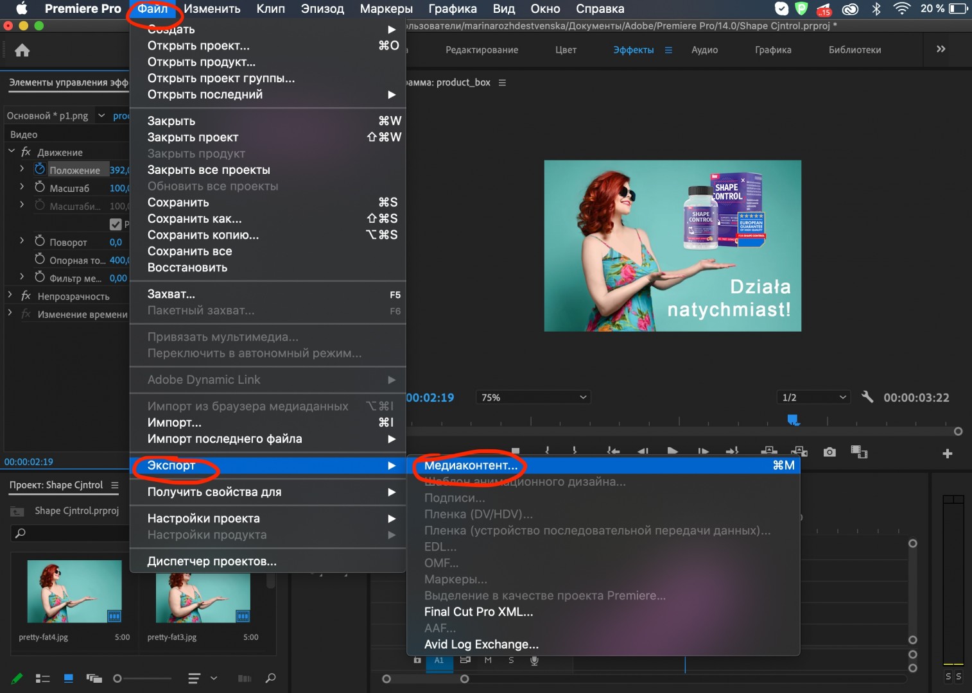Image resolution: width=972 pixels, height=693 pixels.
Task: Toggle project read-only green pencil icon
Action: coord(17,678)
